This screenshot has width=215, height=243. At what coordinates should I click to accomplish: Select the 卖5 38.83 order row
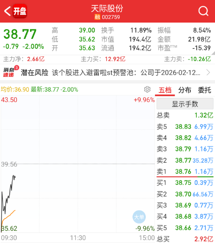pyautogui.click(x=185, y=127)
